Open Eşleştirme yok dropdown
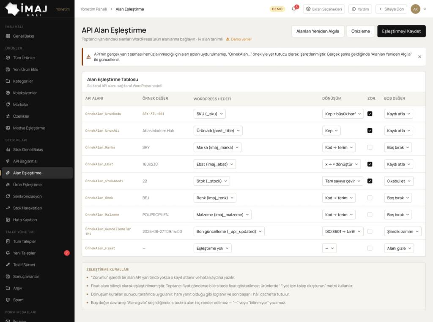433x322 pixels. point(212,249)
